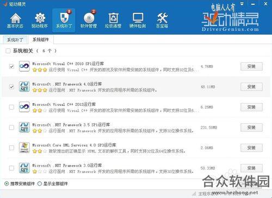
Task: Select 推荐安装组件 radio button
Action: [x=7, y=184]
